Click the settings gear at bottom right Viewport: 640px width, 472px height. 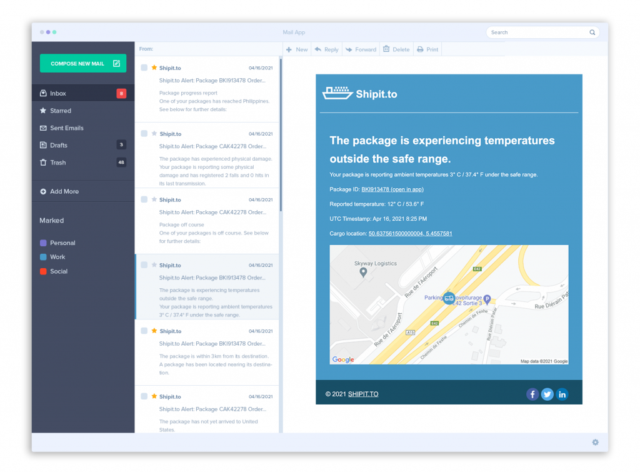click(x=595, y=442)
